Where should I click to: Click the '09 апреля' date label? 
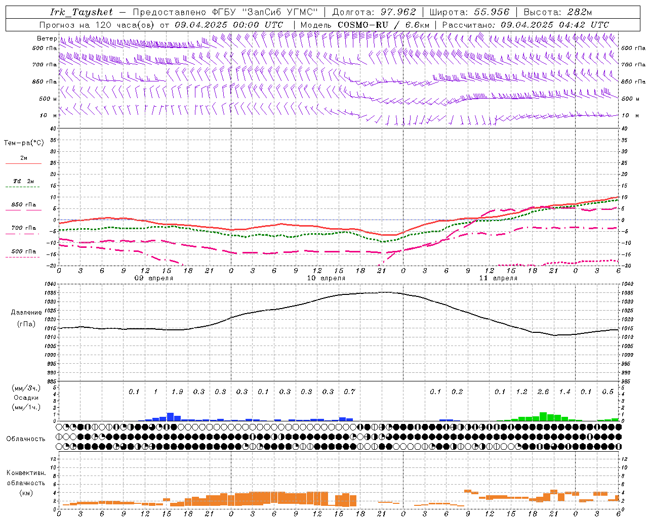click(153, 278)
